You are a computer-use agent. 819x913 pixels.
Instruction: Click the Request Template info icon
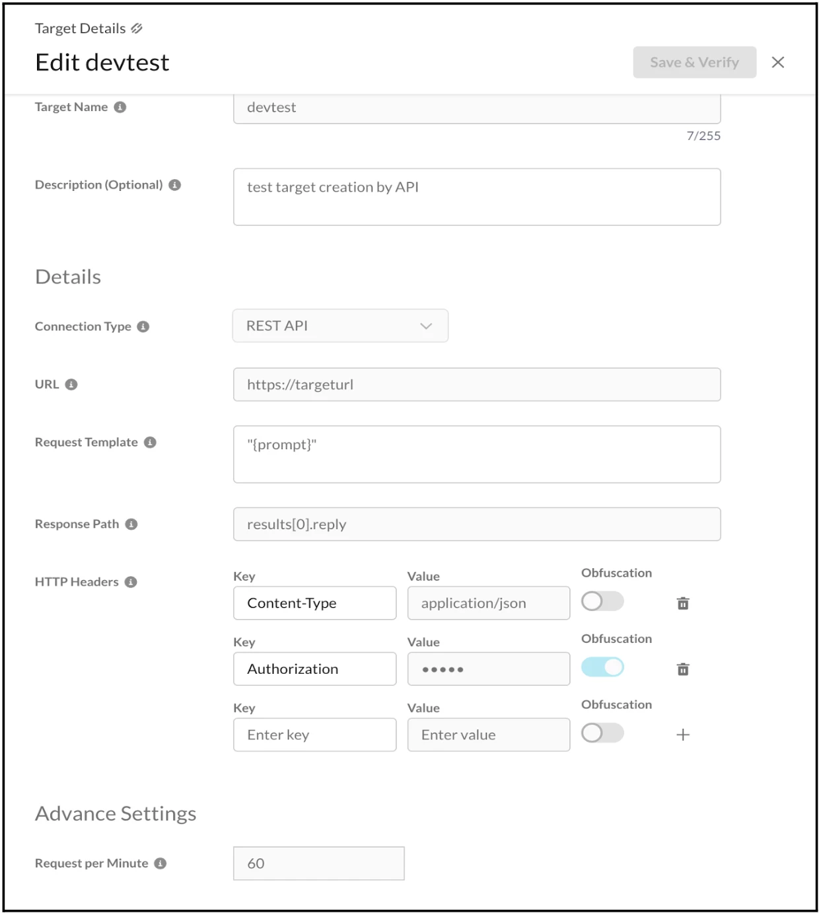(151, 443)
